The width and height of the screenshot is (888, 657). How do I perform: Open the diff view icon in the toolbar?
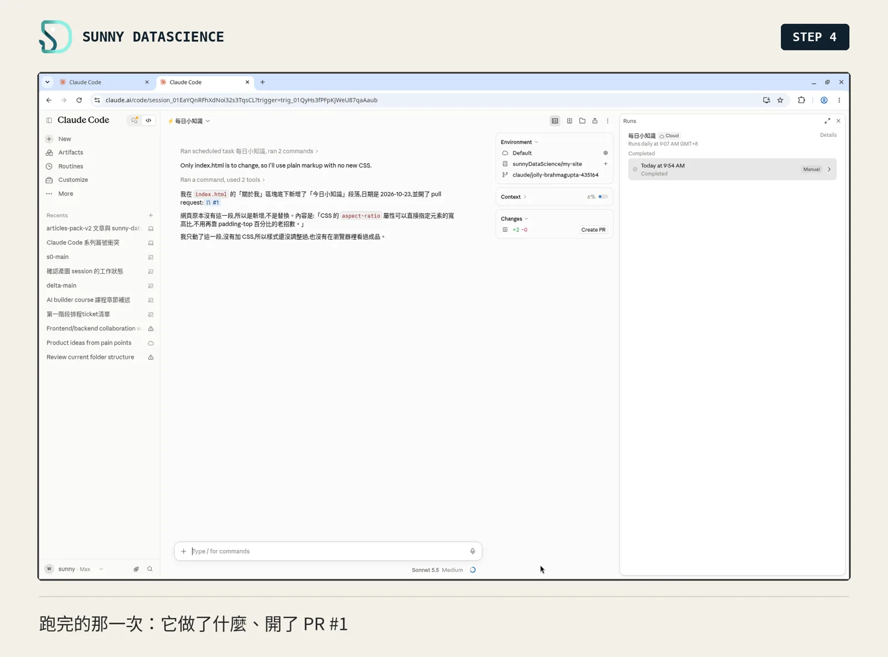569,121
